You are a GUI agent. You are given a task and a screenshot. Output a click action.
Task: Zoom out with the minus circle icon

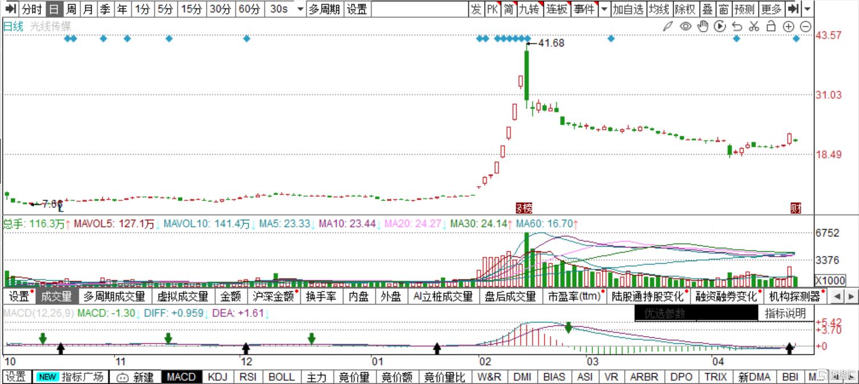tap(806, 26)
